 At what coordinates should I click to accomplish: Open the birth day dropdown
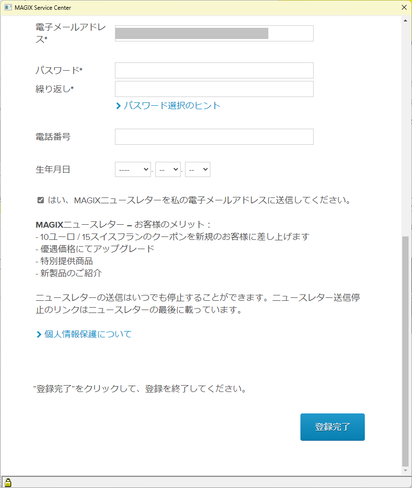[198, 169]
